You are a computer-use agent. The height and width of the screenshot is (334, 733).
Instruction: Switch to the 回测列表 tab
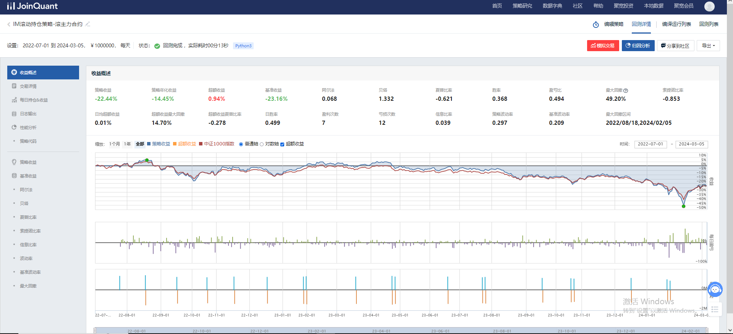click(x=709, y=24)
